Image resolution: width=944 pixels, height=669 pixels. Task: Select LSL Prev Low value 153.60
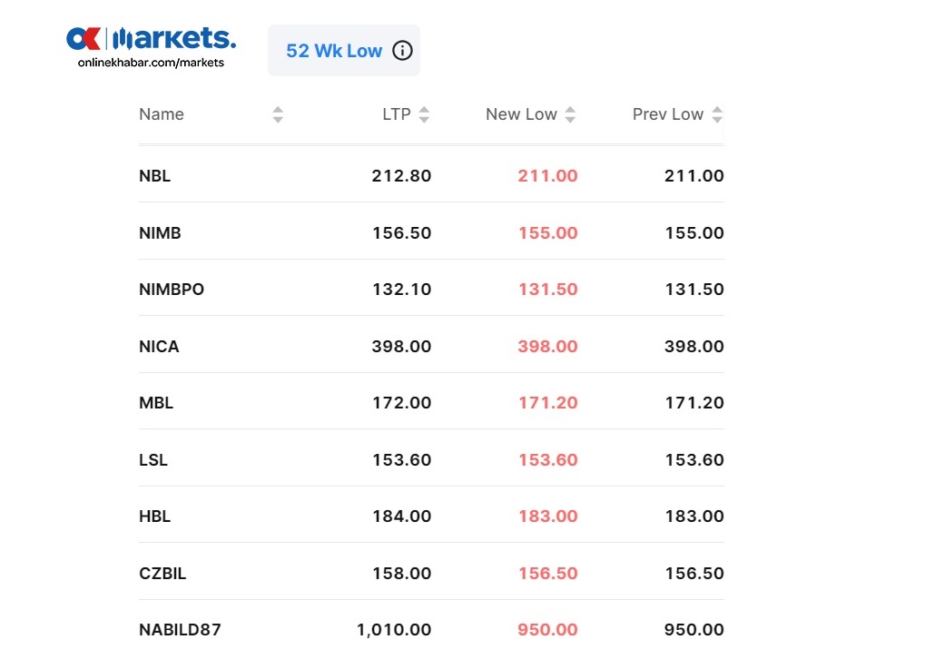tap(694, 460)
